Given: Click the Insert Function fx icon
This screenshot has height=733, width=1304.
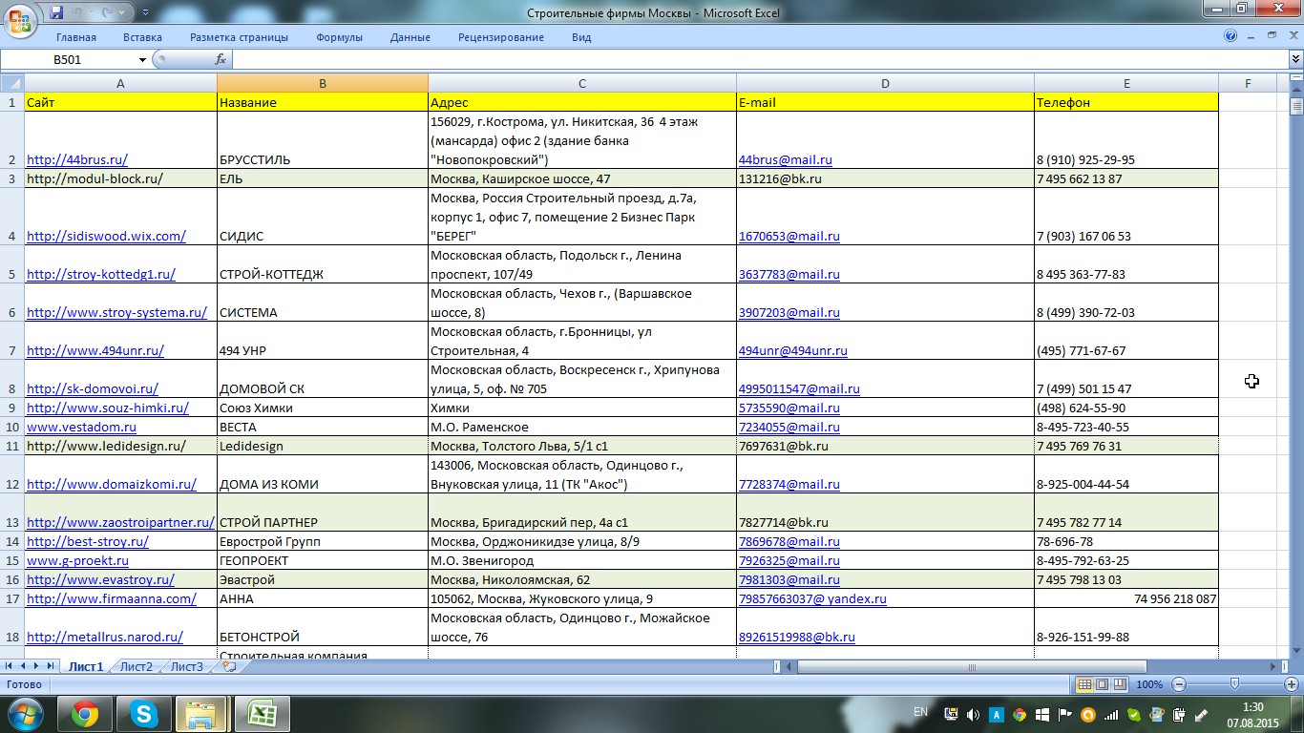Looking at the screenshot, I should [221, 59].
